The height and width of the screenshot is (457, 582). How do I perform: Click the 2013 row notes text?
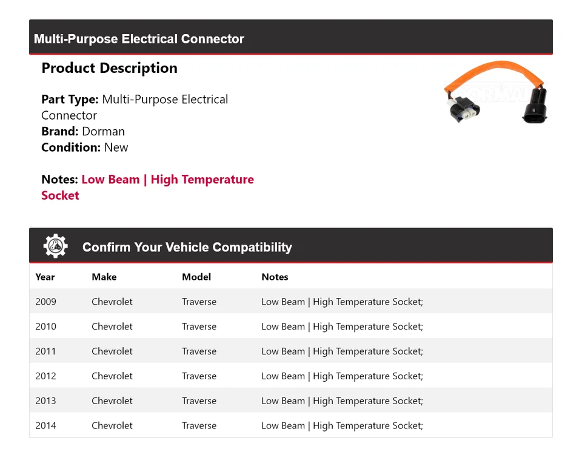342,401
